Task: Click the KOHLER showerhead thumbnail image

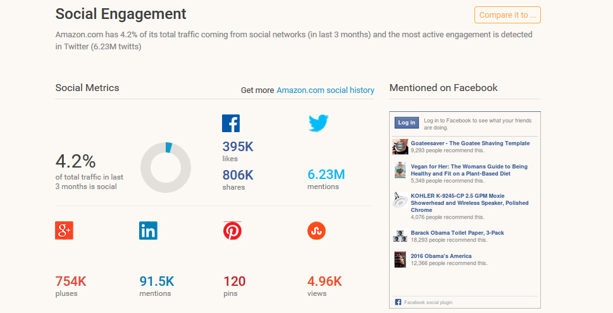Action: (400, 200)
